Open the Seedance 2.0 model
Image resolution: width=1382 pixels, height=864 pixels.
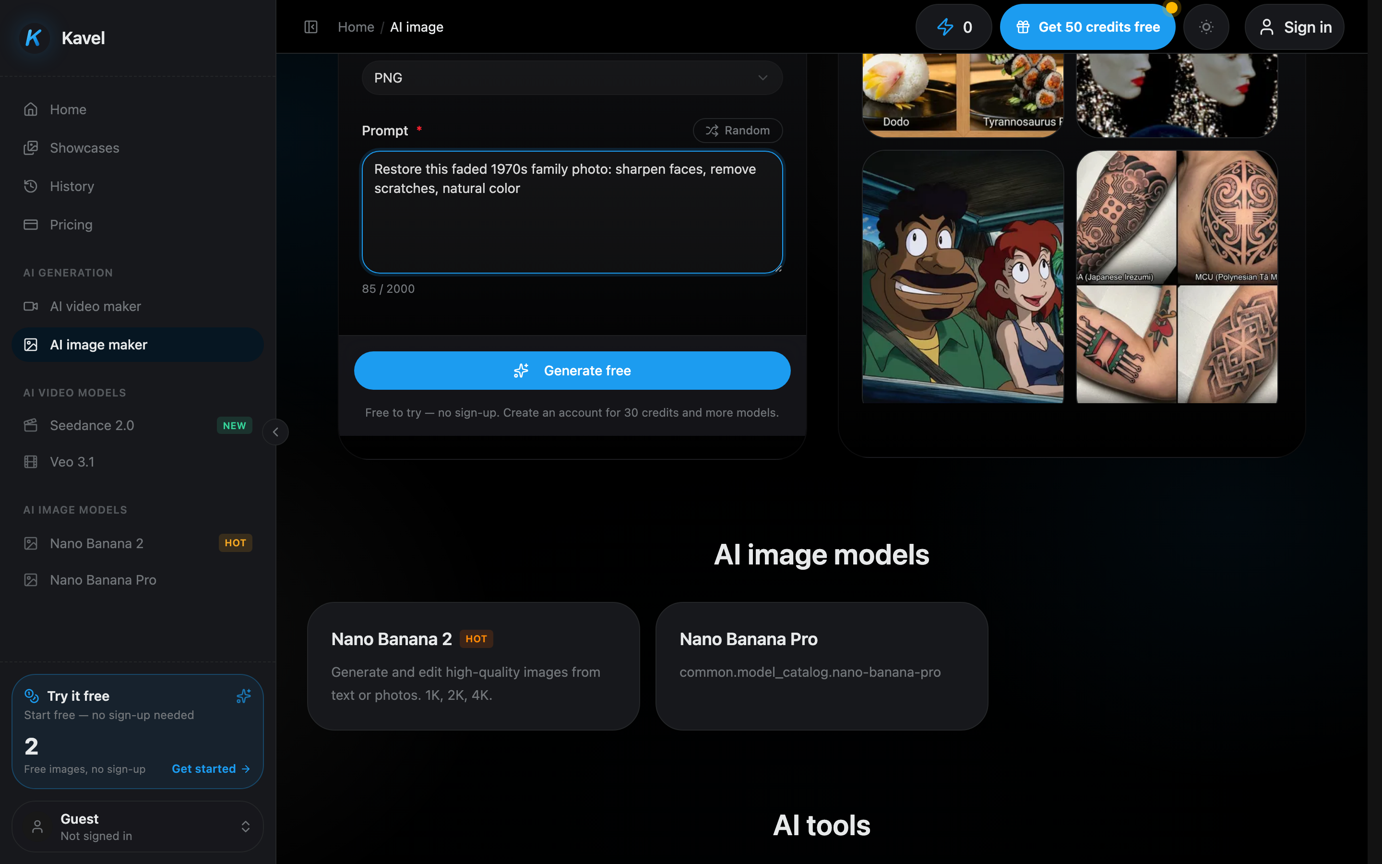pos(138,425)
